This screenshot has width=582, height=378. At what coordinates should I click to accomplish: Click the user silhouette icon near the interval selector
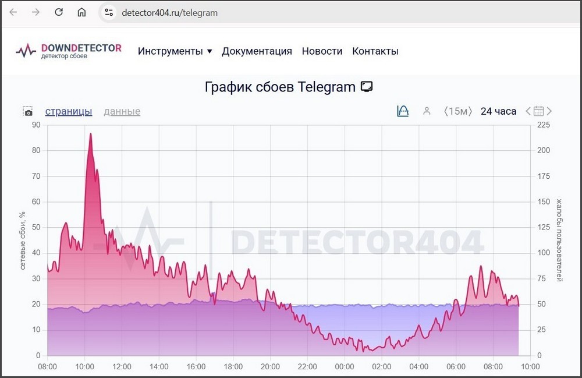[x=427, y=111]
